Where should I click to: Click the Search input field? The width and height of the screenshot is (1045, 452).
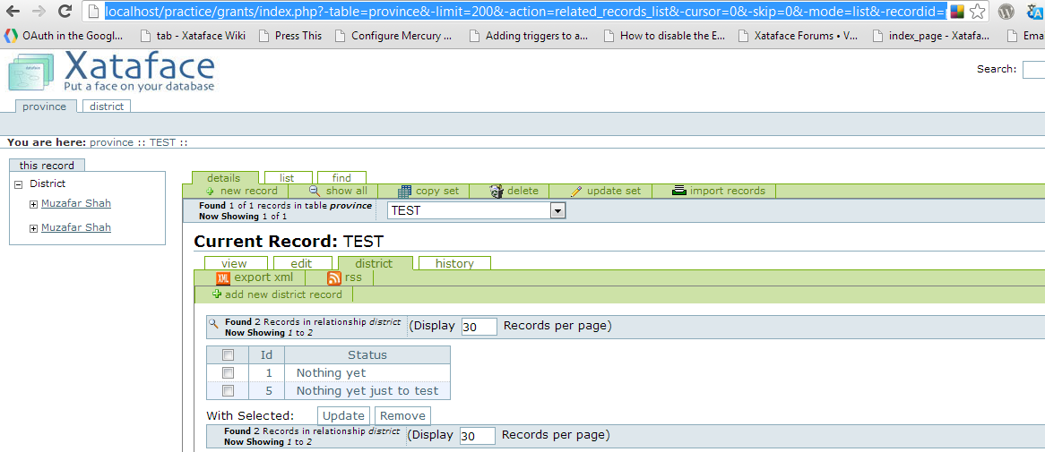click(x=1033, y=69)
